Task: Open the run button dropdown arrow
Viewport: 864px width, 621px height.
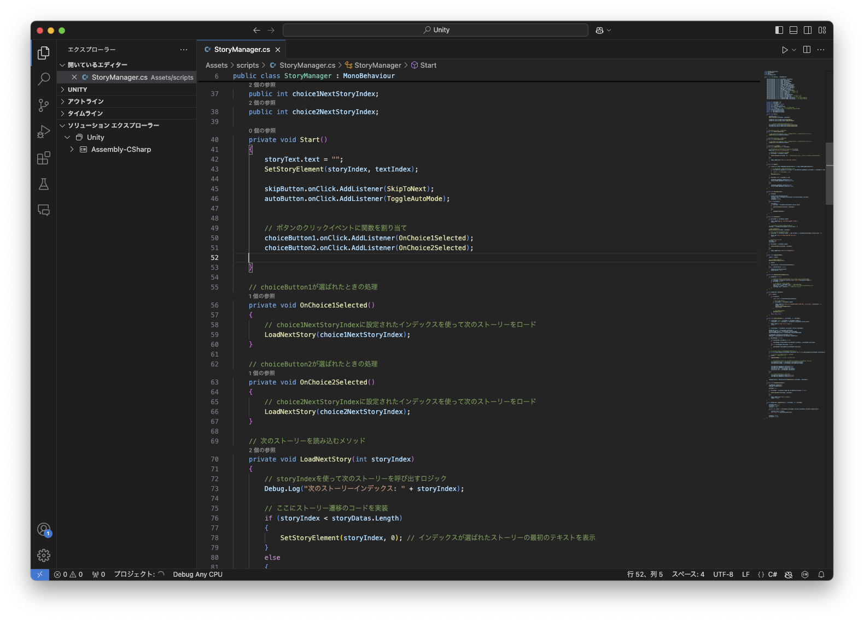Action: tap(794, 50)
